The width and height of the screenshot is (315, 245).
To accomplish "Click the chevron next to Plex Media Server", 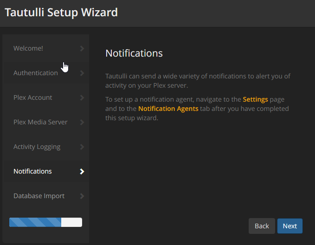I will 82,122.
